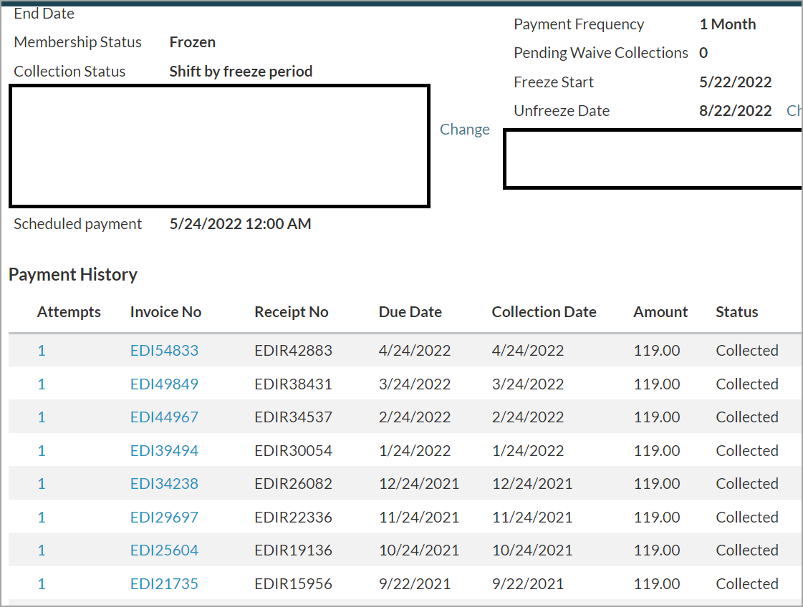Click attempts count for invoice EDI21735
This screenshot has height=607, width=803.
coord(42,583)
